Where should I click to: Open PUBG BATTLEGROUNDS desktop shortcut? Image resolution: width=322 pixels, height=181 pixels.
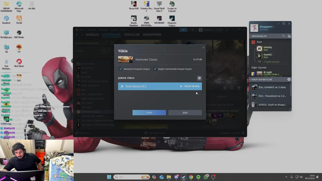click(146, 21)
